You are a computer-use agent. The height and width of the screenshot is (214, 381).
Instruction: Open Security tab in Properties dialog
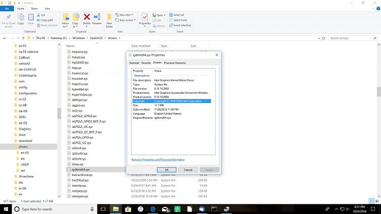pyautogui.click(x=146, y=63)
